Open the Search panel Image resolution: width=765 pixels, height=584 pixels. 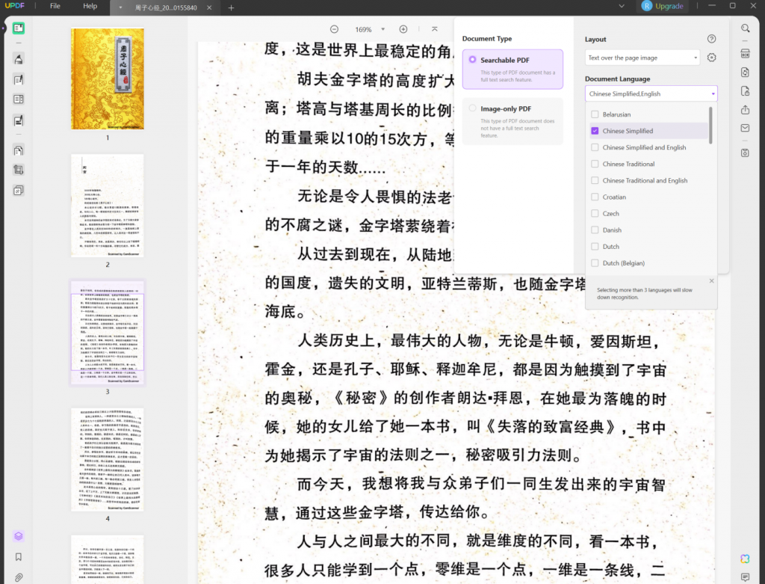coord(745,28)
